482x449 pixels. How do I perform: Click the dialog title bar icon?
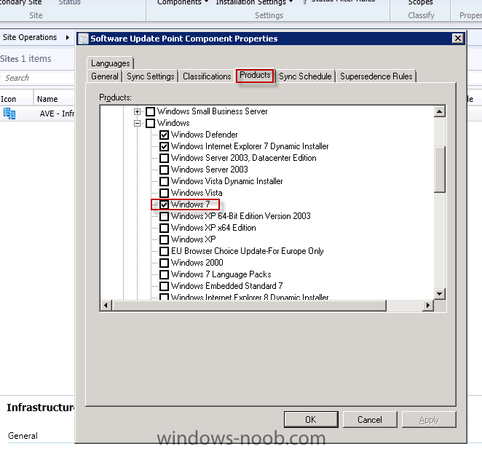(83, 39)
